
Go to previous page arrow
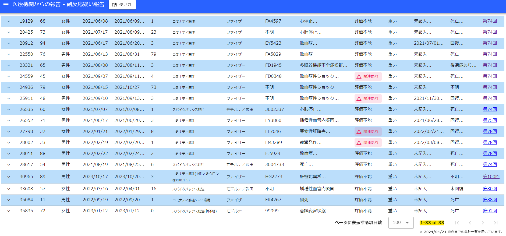point(470,223)
